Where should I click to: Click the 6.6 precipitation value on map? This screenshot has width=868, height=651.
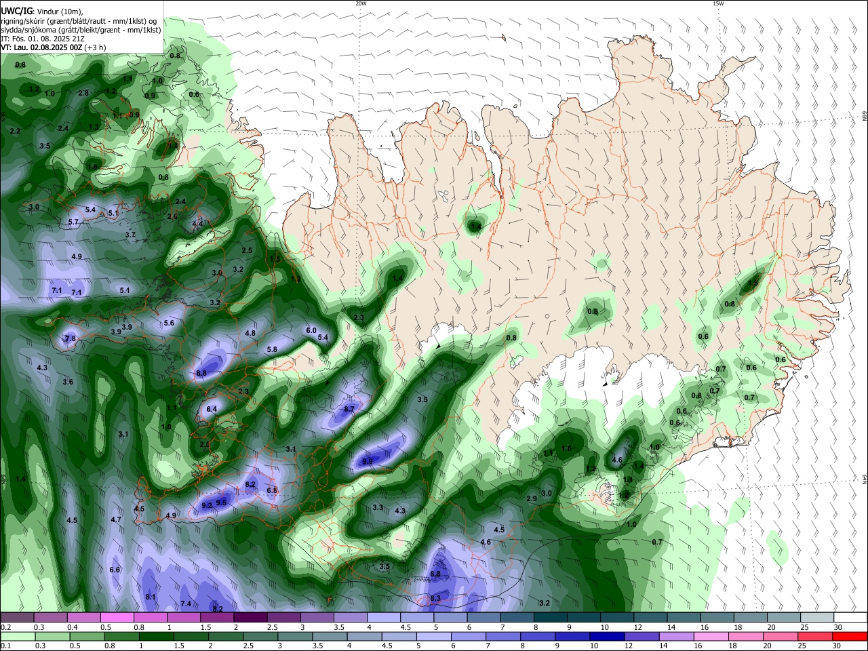pos(115,570)
